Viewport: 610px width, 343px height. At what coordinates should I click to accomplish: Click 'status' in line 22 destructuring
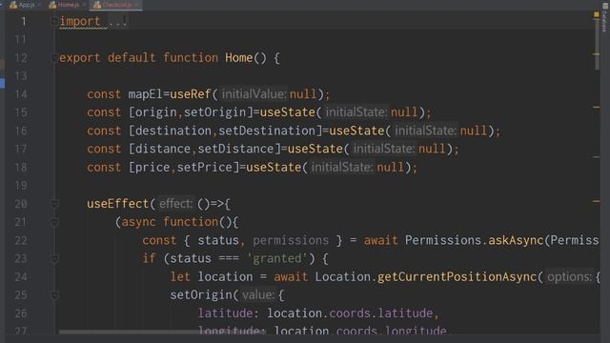tap(218, 240)
